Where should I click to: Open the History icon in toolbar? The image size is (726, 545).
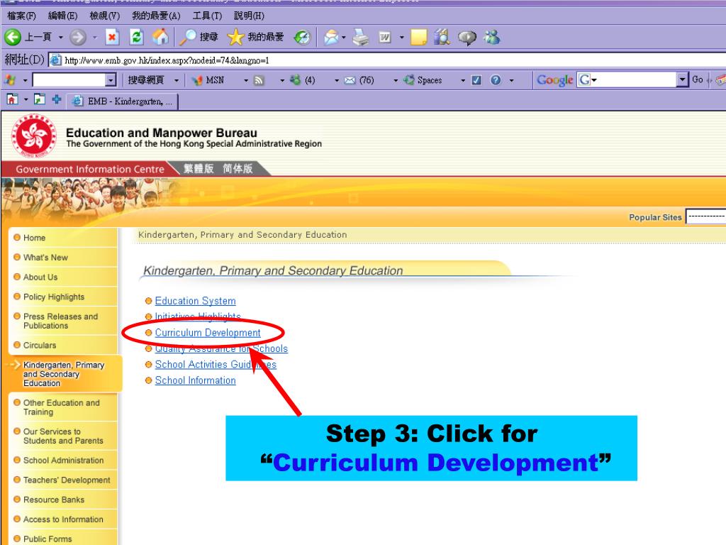click(x=302, y=37)
